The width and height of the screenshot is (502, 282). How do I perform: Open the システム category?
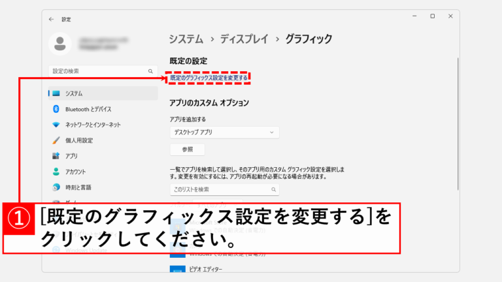(103, 93)
